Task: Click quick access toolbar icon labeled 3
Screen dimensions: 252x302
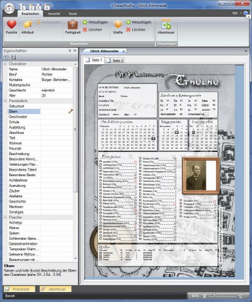Action: click(x=38, y=8)
